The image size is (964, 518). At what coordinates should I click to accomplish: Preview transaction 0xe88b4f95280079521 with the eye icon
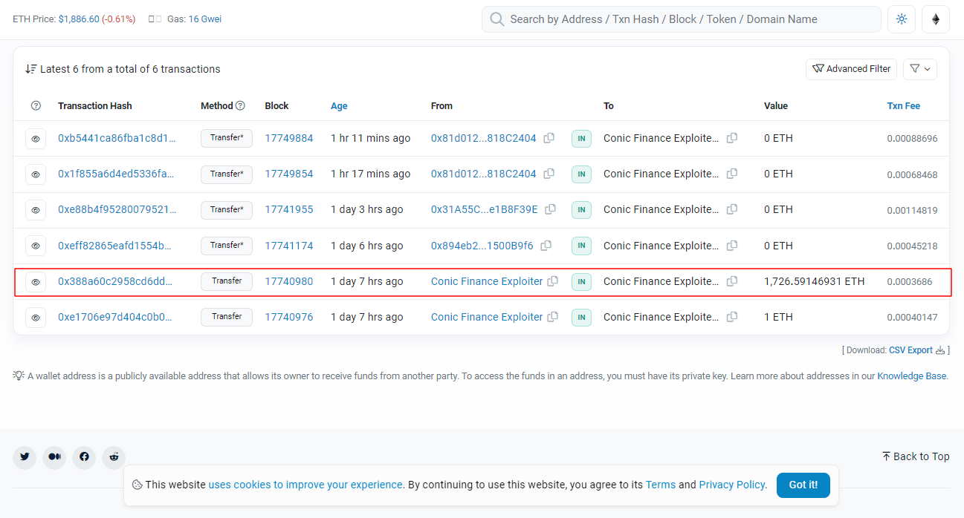tap(36, 210)
